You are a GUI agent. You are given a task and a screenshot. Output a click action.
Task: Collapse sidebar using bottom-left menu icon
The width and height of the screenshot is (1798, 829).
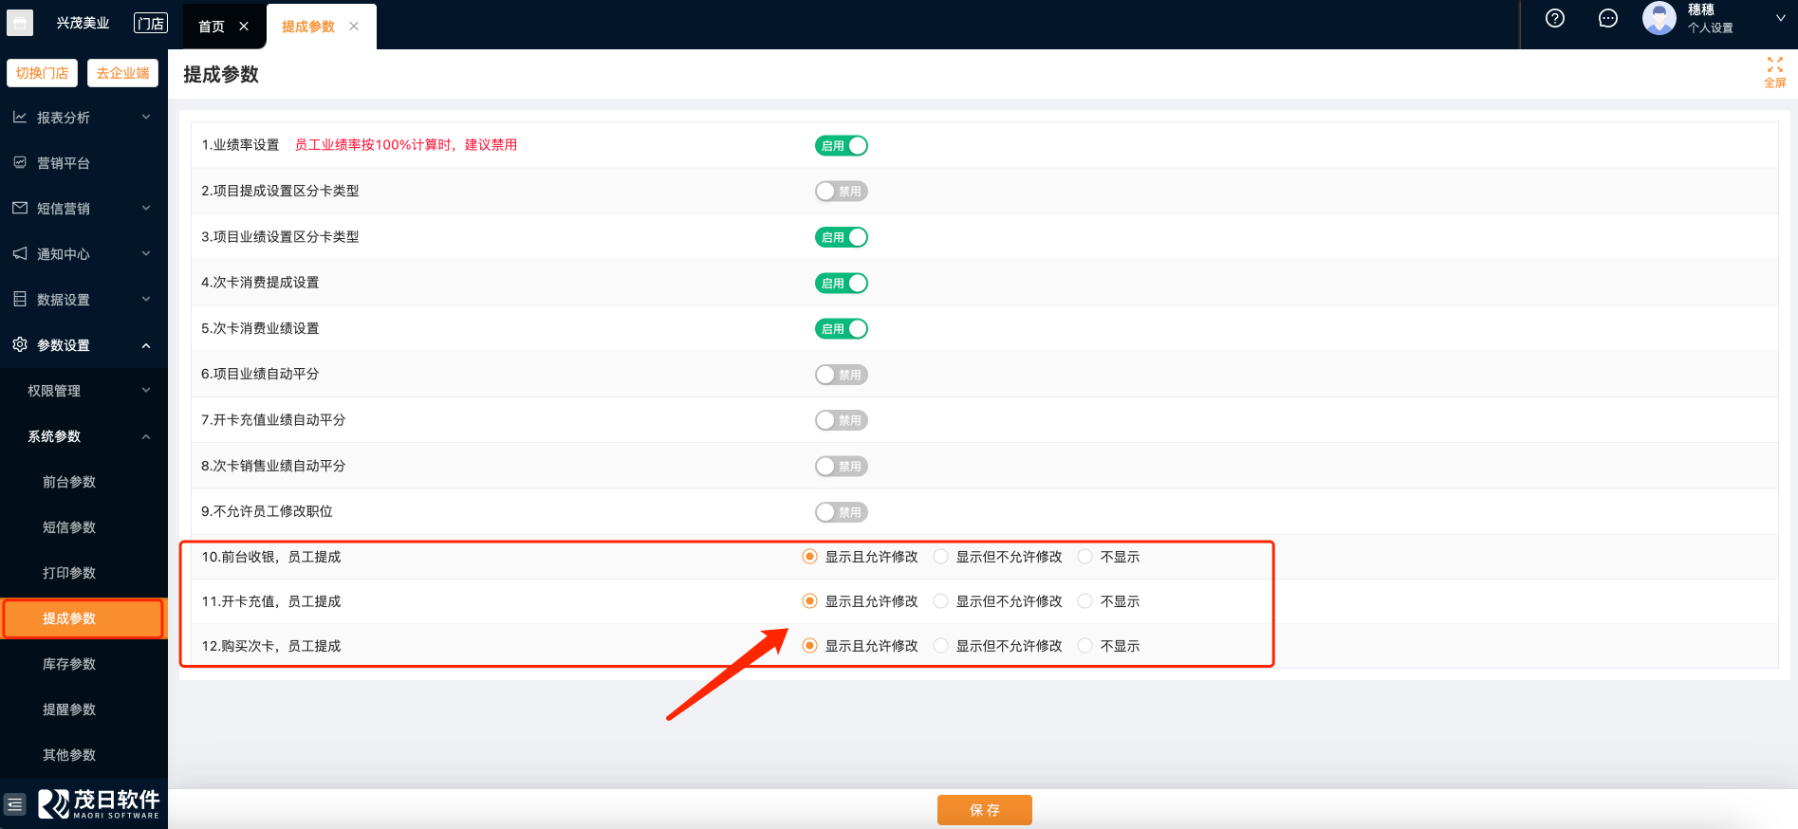15,804
